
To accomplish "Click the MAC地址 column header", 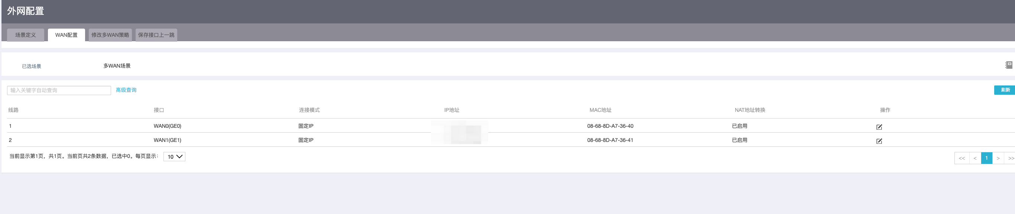I will click(x=600, y=110).
